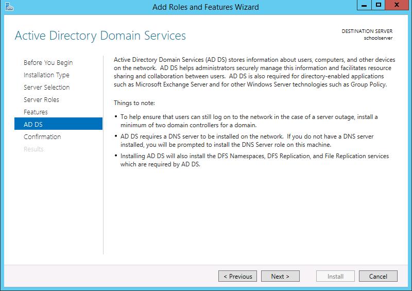Image resolution: width=412 pixels, height=291 pixels.
Task: Go to the Before You Begin step
Action: click(x=48, y=62)
